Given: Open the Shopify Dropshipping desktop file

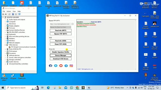Looking at the screenshot, I should pos(146,25).
